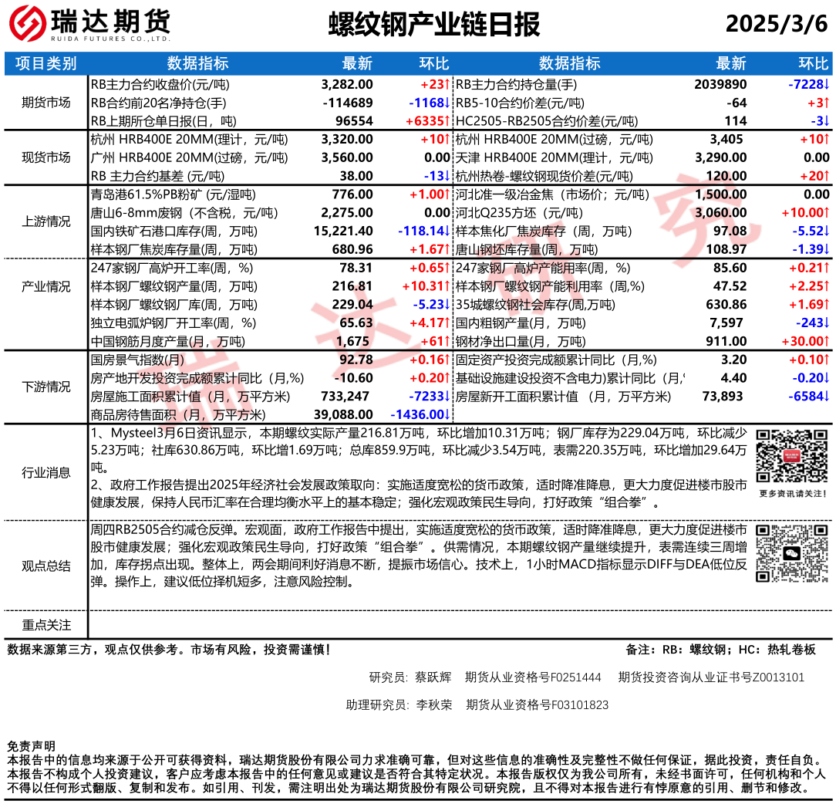Screen dimensions: 836x804
Task: Select the 期货市场 category cell
Action: pos(46,103)
